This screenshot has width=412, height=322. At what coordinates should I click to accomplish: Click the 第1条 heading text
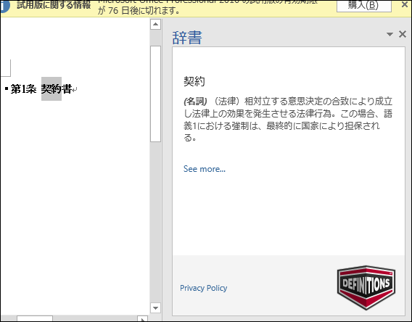coord(23,89)
